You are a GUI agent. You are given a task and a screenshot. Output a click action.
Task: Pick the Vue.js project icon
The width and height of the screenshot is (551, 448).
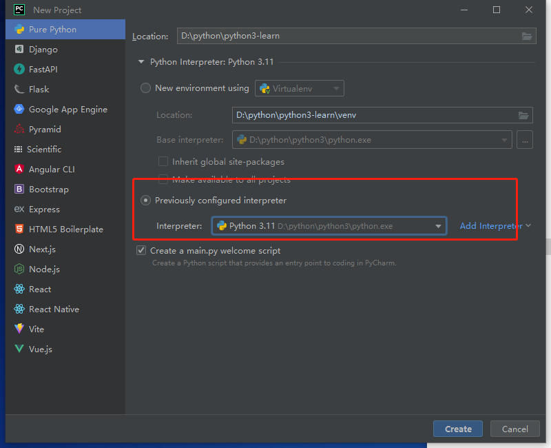pos(19,349)
